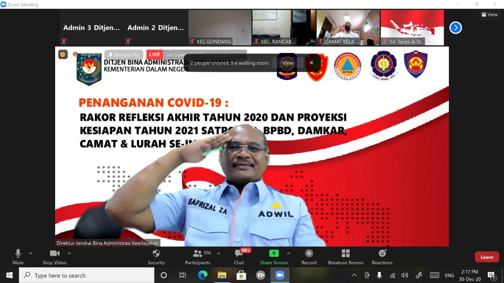Open Reactions menu
The image size is (504, 283).
pyautogui.click(x=382, y=257)
